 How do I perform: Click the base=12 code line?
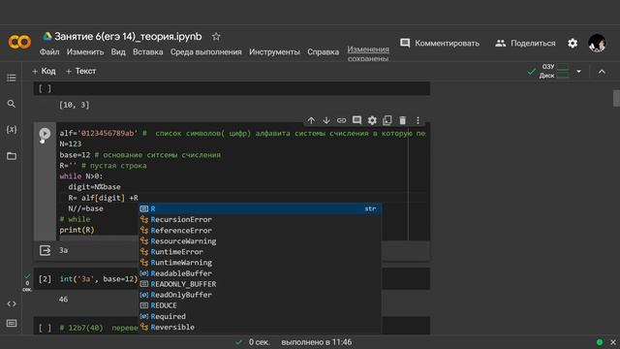point(139,155)
